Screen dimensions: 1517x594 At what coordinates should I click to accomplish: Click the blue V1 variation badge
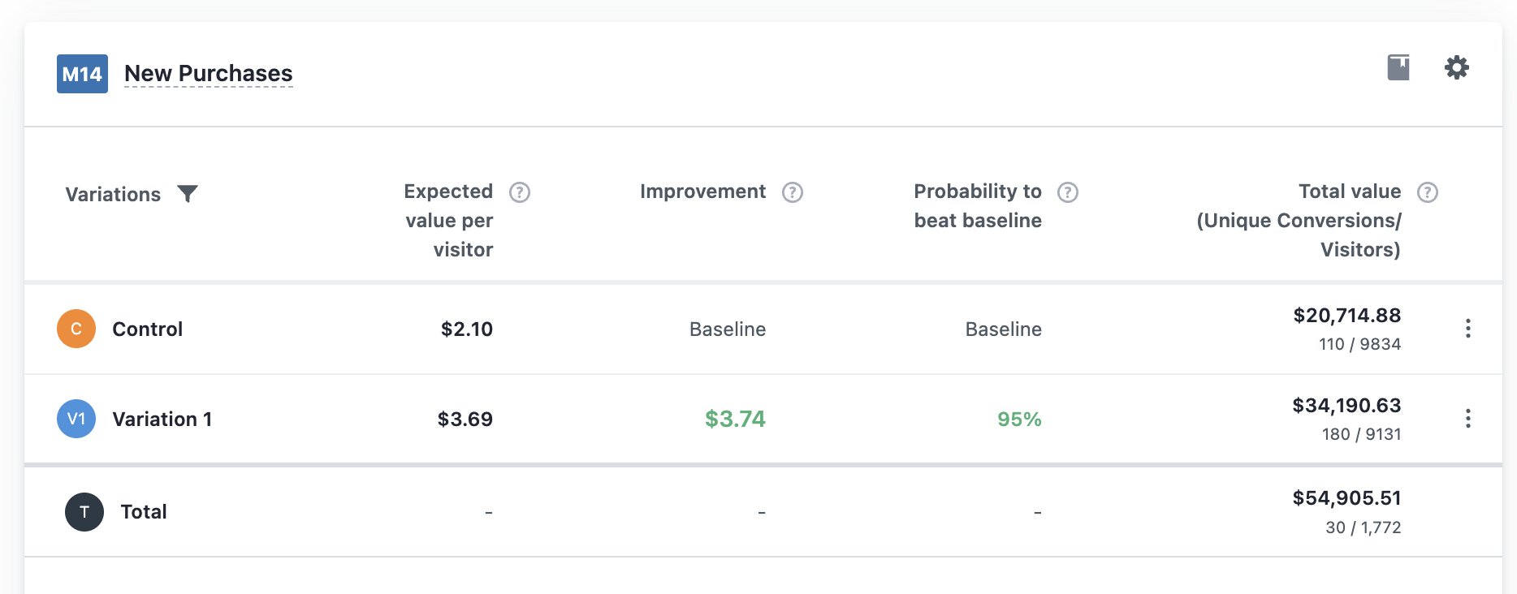[76, 419]
